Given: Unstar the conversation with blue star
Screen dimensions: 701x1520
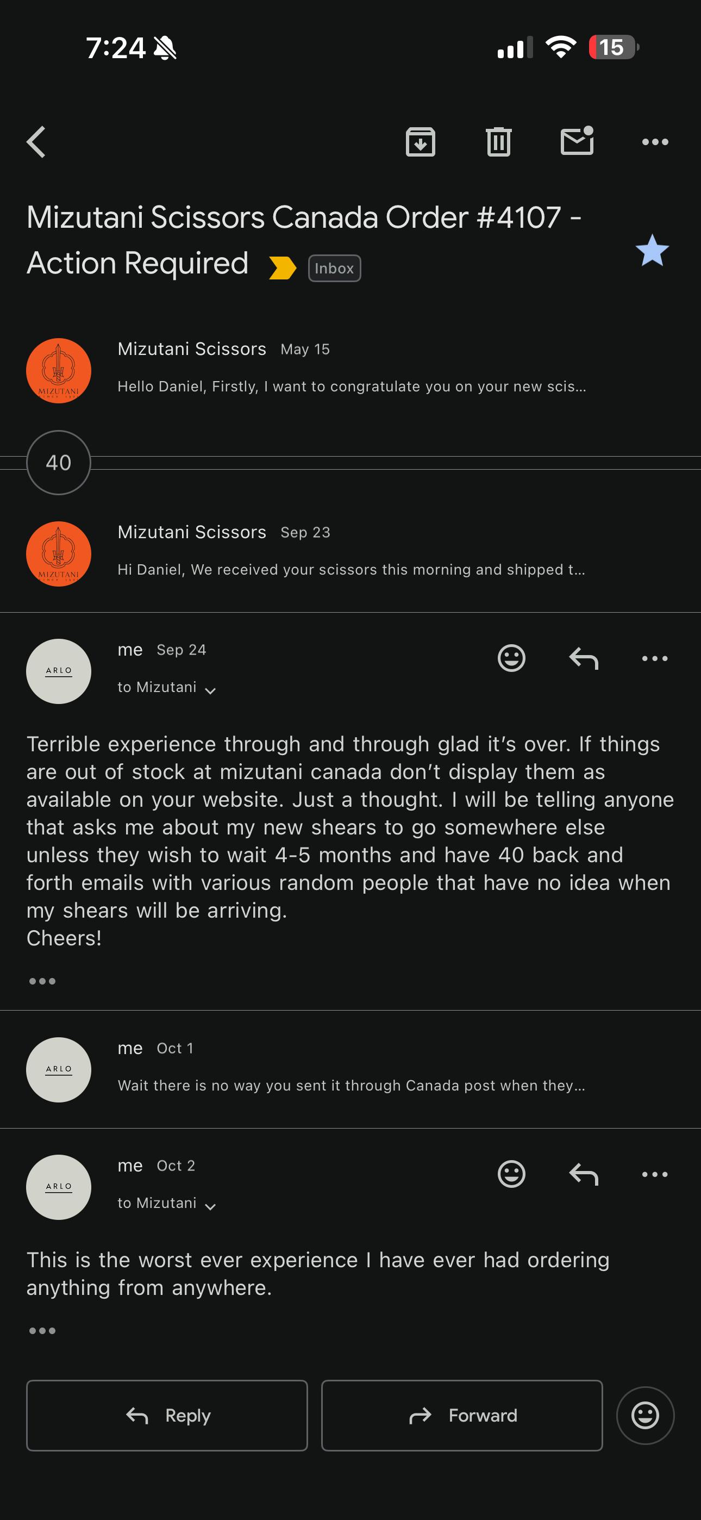Looking at the screenshot, I should [652, 251].
